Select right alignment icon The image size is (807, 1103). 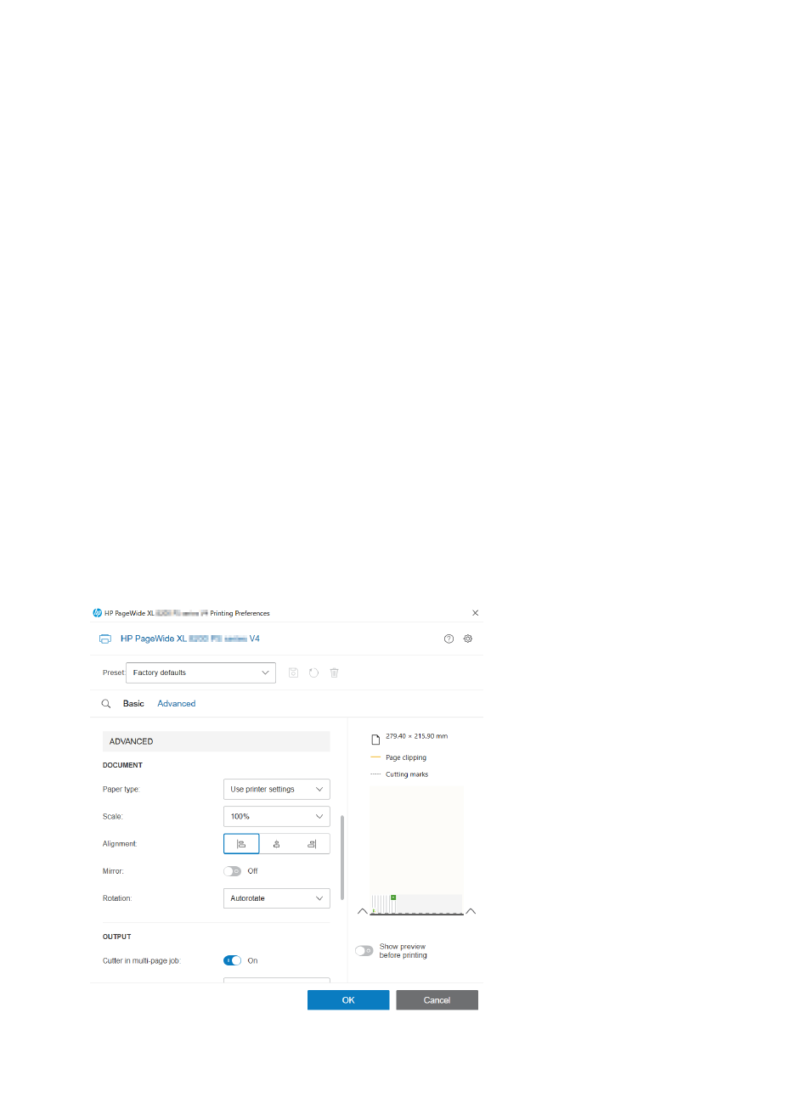(x=312, y=844)
